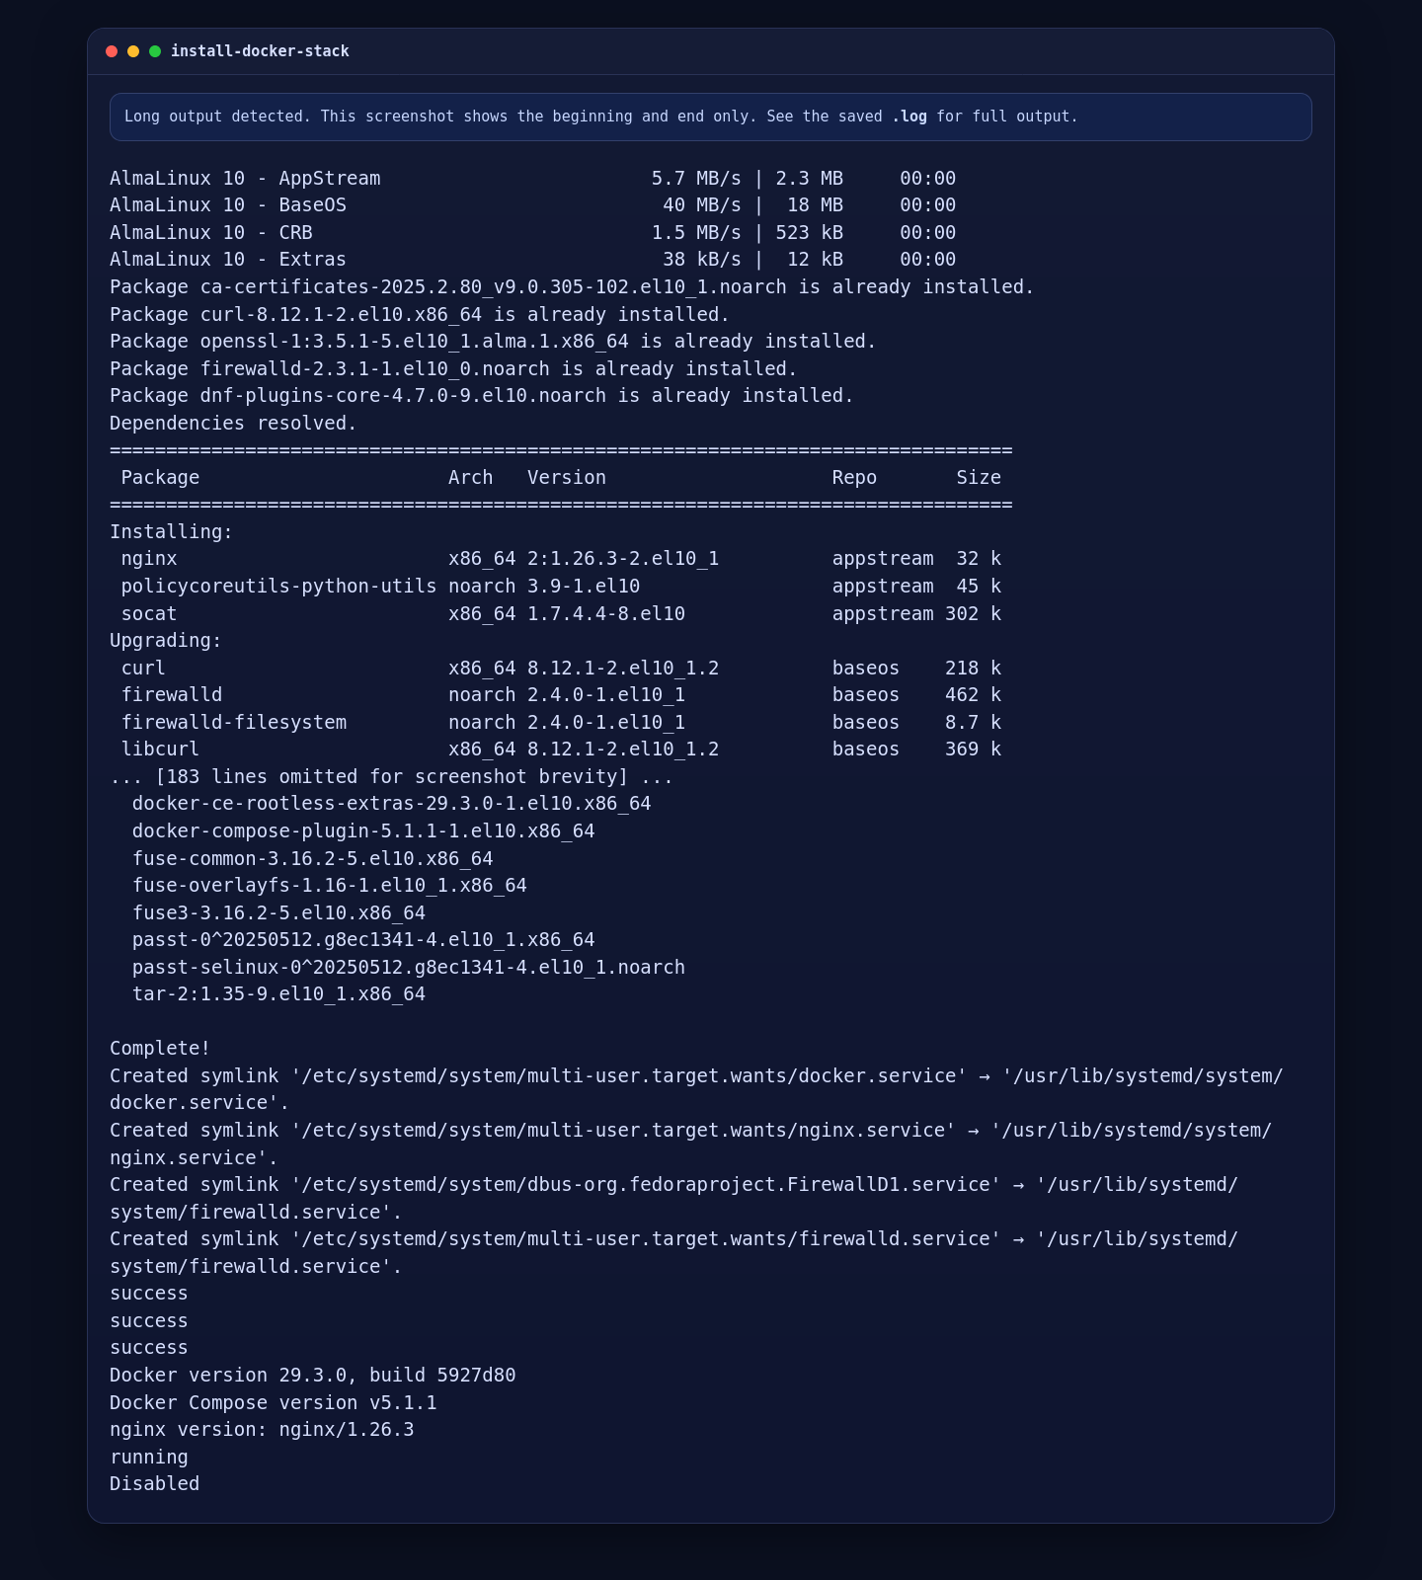The height and width of the screenshot is (1580, 1422).
Task: Click the 'Dependencies resolved.' line
Action: coord(233,424)
